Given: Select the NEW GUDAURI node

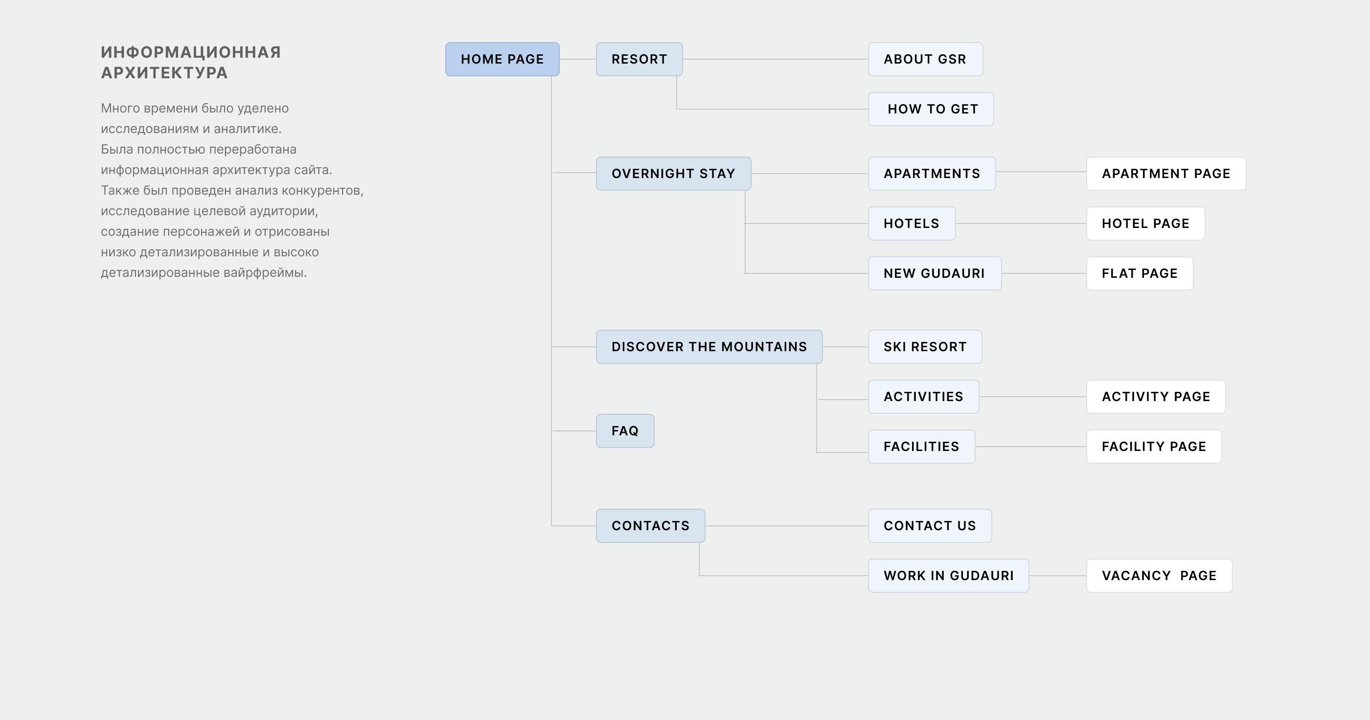Looking at the screenshot, I should click(x=935, y=273).
